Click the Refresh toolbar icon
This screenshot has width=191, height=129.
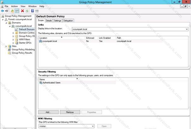click(27, 11)
